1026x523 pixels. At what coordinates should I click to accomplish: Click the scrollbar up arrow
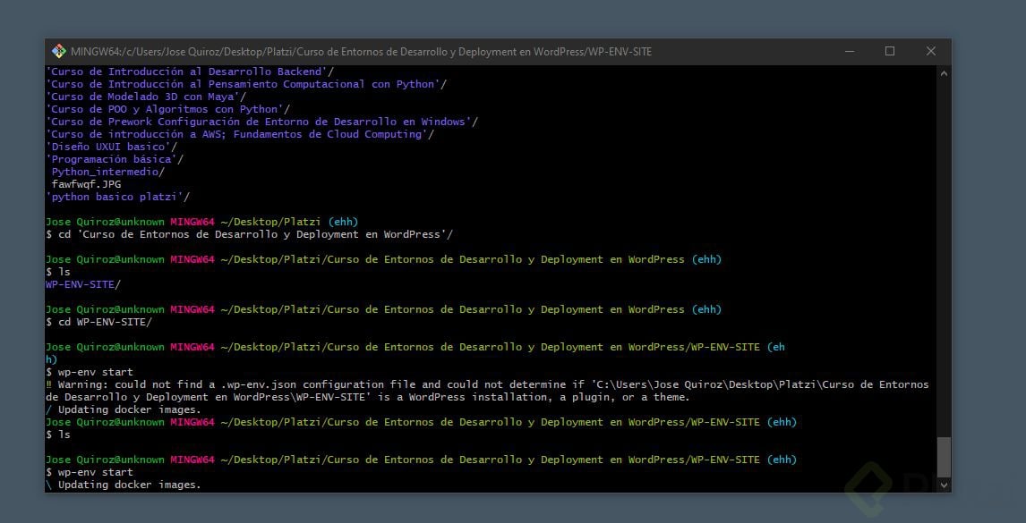(x=943, y=72)
